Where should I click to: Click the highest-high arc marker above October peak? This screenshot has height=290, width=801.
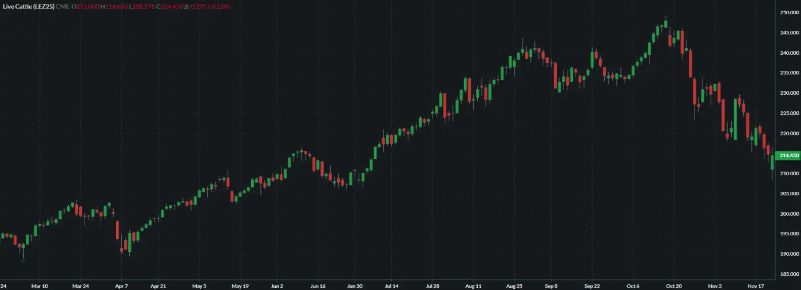665,18
